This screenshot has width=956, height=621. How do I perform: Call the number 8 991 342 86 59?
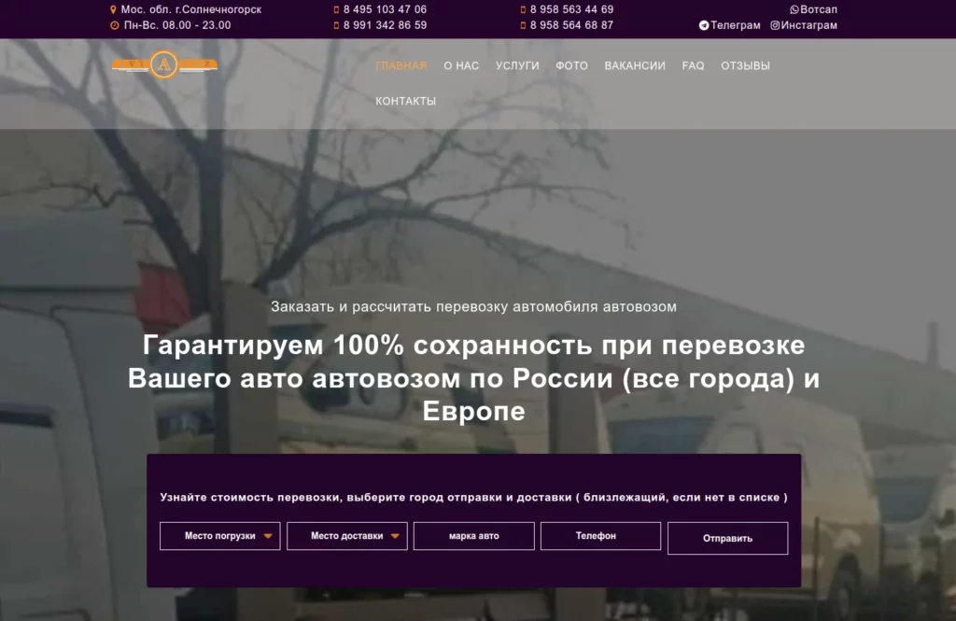pyautogui.click(x=385, y=25)
